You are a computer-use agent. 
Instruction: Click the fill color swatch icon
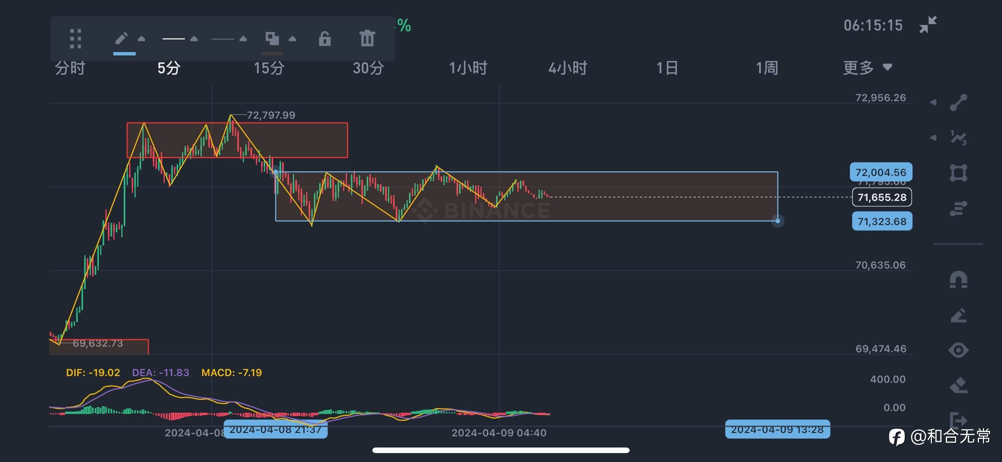(x=272, y=38)
